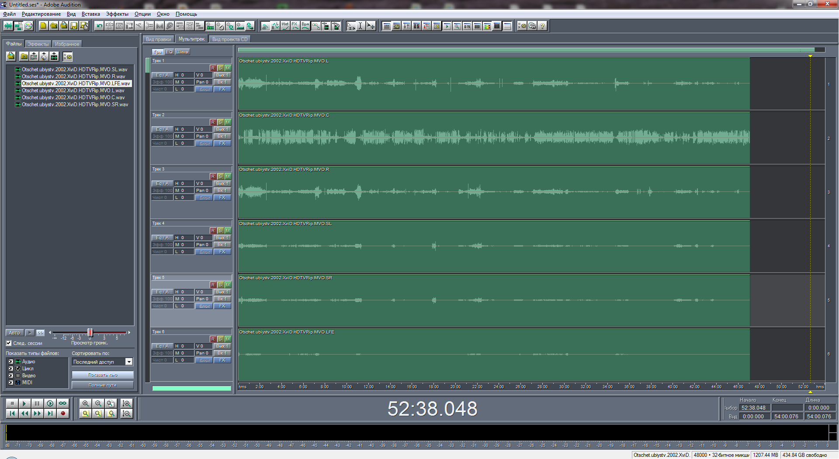Toggle the Wet envelope toolbar icon

click(x=285, y=26)
